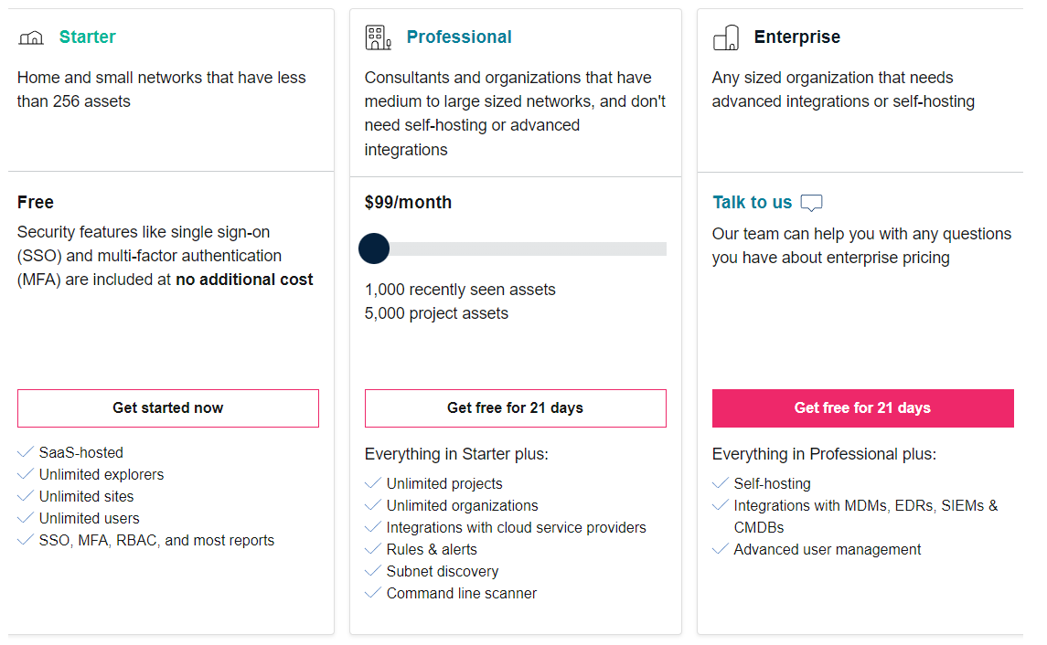This screenshot has width=1047, height=645.
Task: Click Professional's Get free for 21 days button
Action: click(x=516, y=408)
